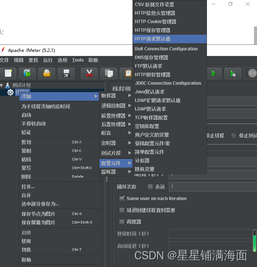
Task: Collapse the 测试计划 tree node
Action: (x=2, y=85)
